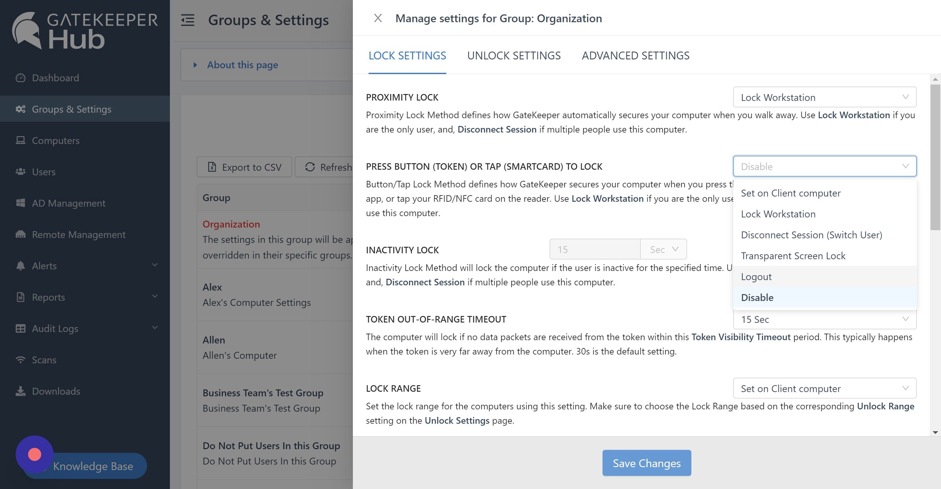This screenshot has width=941, height=489.
Task: Expand the About this page triangle
Action: [x=195, y=65]
